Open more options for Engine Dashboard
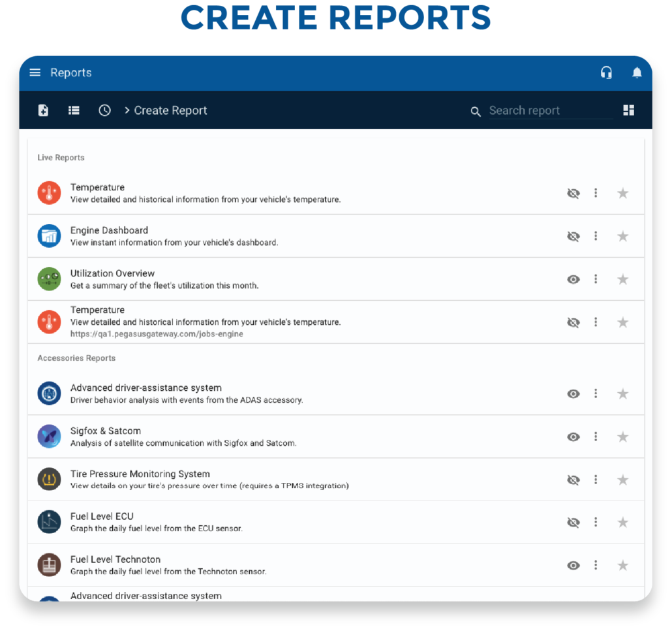The width and height of the screenshot is (672, 631). (596, 236)
